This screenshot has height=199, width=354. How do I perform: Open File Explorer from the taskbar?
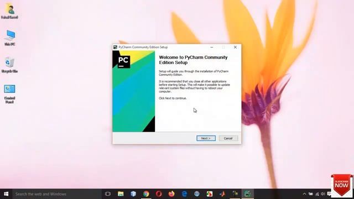click(x=121, y=194)
